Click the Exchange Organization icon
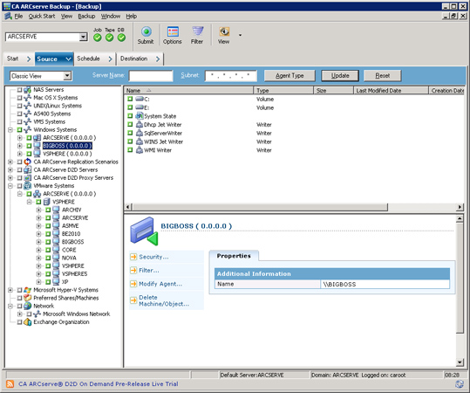470x393 pixels. [27, 322]
